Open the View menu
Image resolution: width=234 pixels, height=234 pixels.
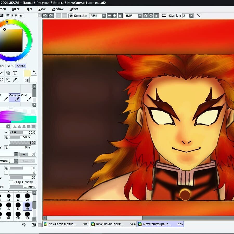click(42, 9)
